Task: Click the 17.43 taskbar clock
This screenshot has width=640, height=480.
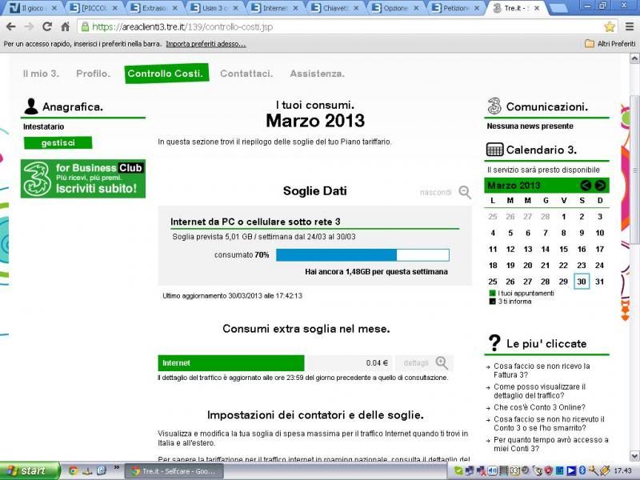Action: pyautogui.click(x=623, y=471)
